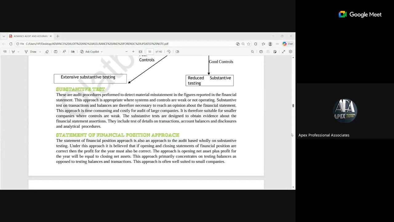This screenshot has height=222, width=394.
Task: Expand the Ask Copilot dropdown arrow
Action: point(102,52)
